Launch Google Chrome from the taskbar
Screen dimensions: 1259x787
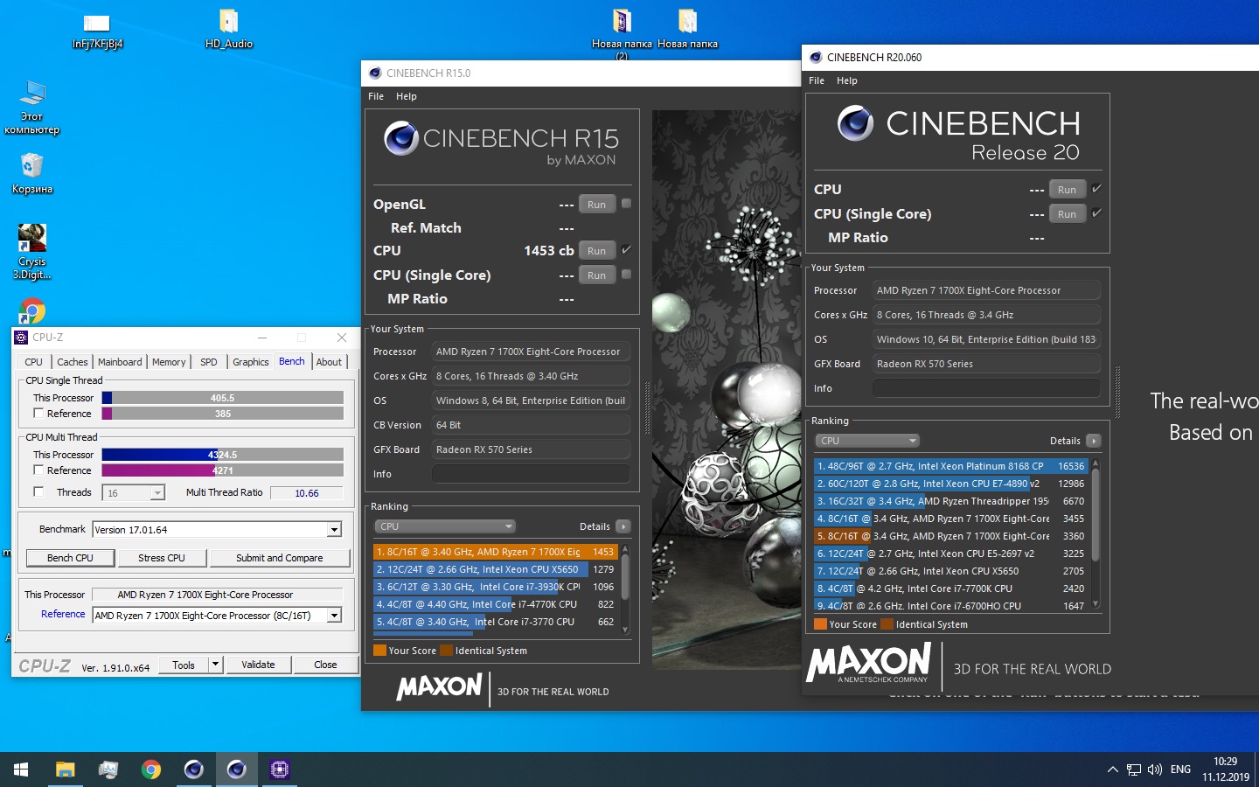(x=151, y=770)
